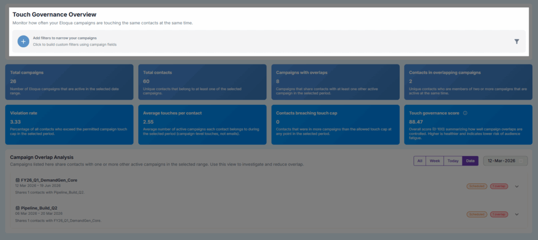Click the 1 overlap badge for FY26_Q1_DemandGen_Core
The image size is (538, 240).
coord(499,186)
